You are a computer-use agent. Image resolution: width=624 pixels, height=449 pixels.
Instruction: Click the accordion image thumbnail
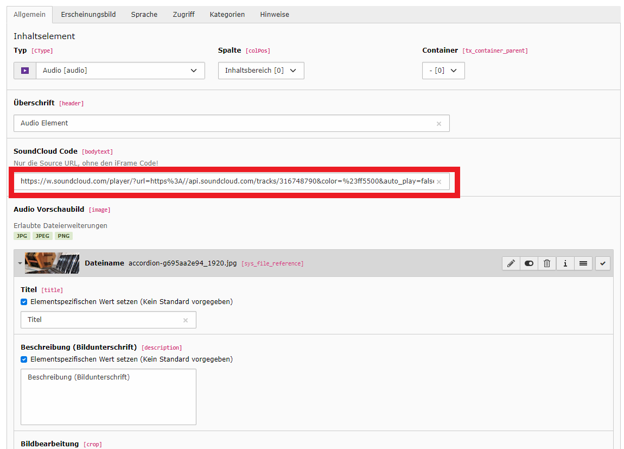tap(52, 263)
